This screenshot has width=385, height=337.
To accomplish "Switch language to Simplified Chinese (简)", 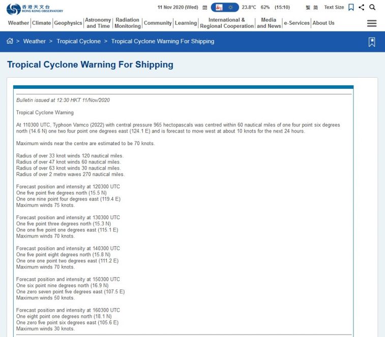I will 315,8.
